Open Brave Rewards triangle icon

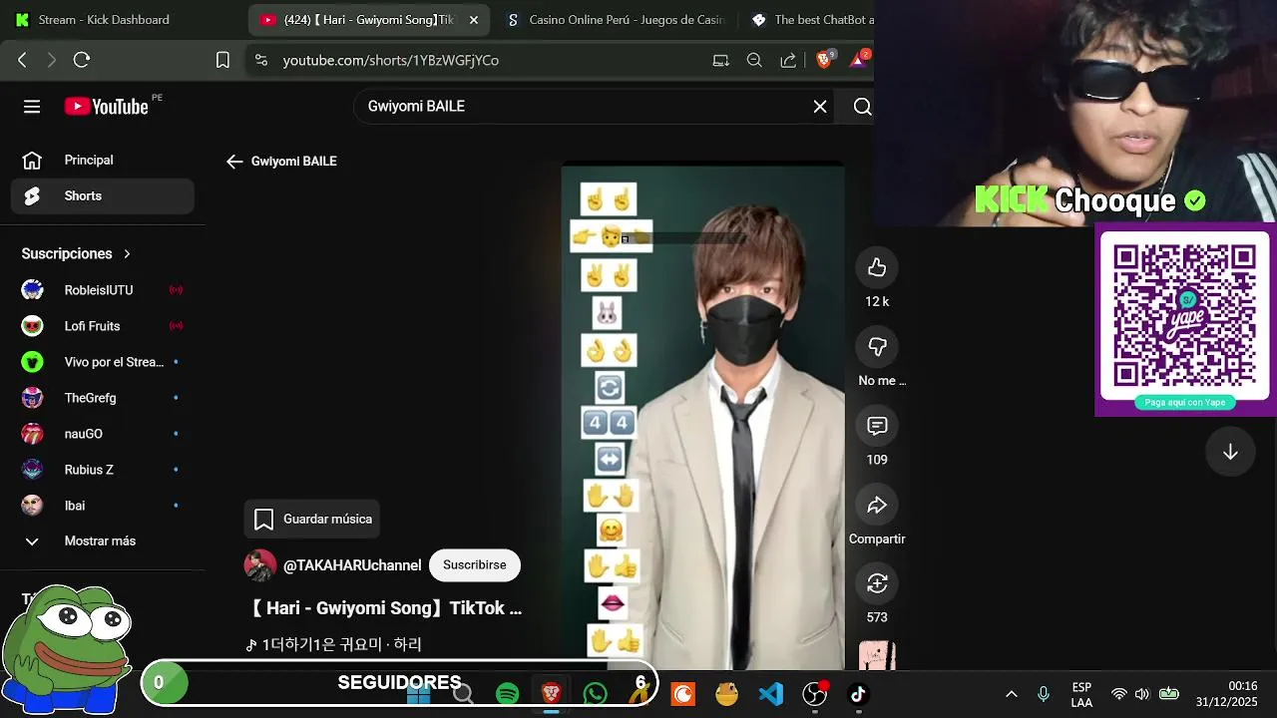point(858,60)
